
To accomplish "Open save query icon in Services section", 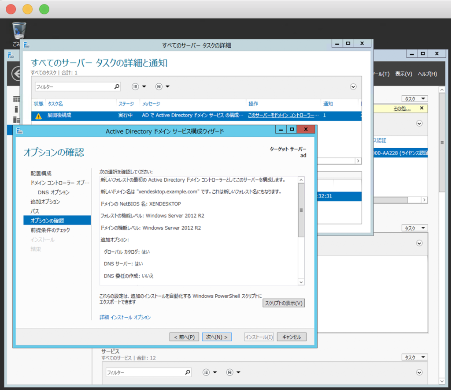I will 229,372.
